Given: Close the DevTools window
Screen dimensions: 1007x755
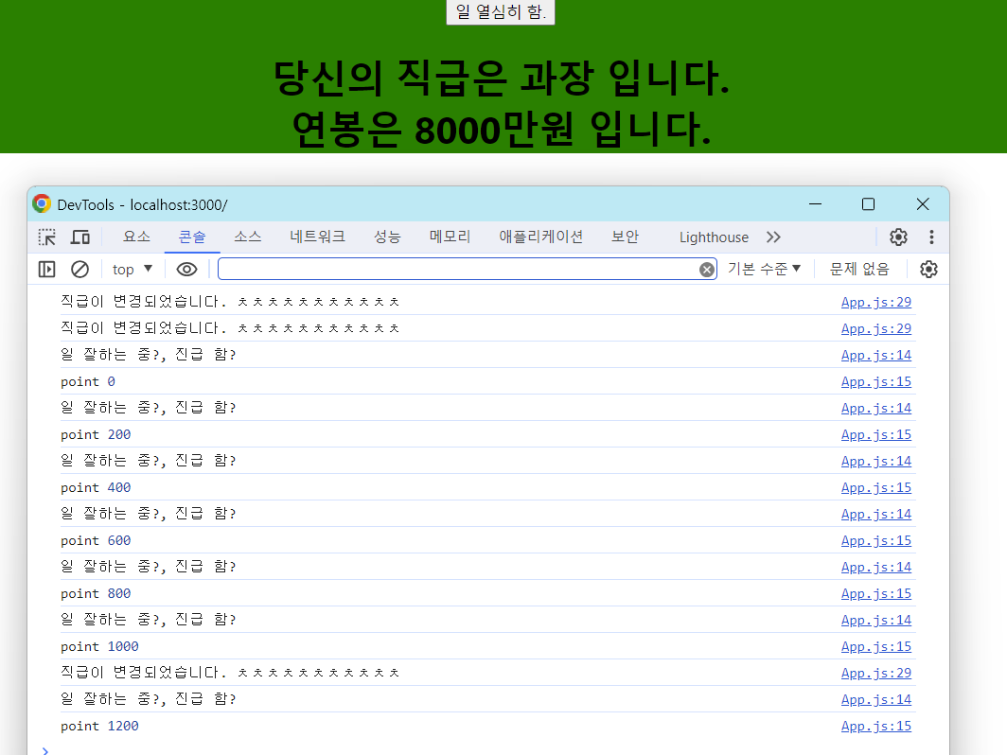Looking at the screenshot, I should (923, 204).
